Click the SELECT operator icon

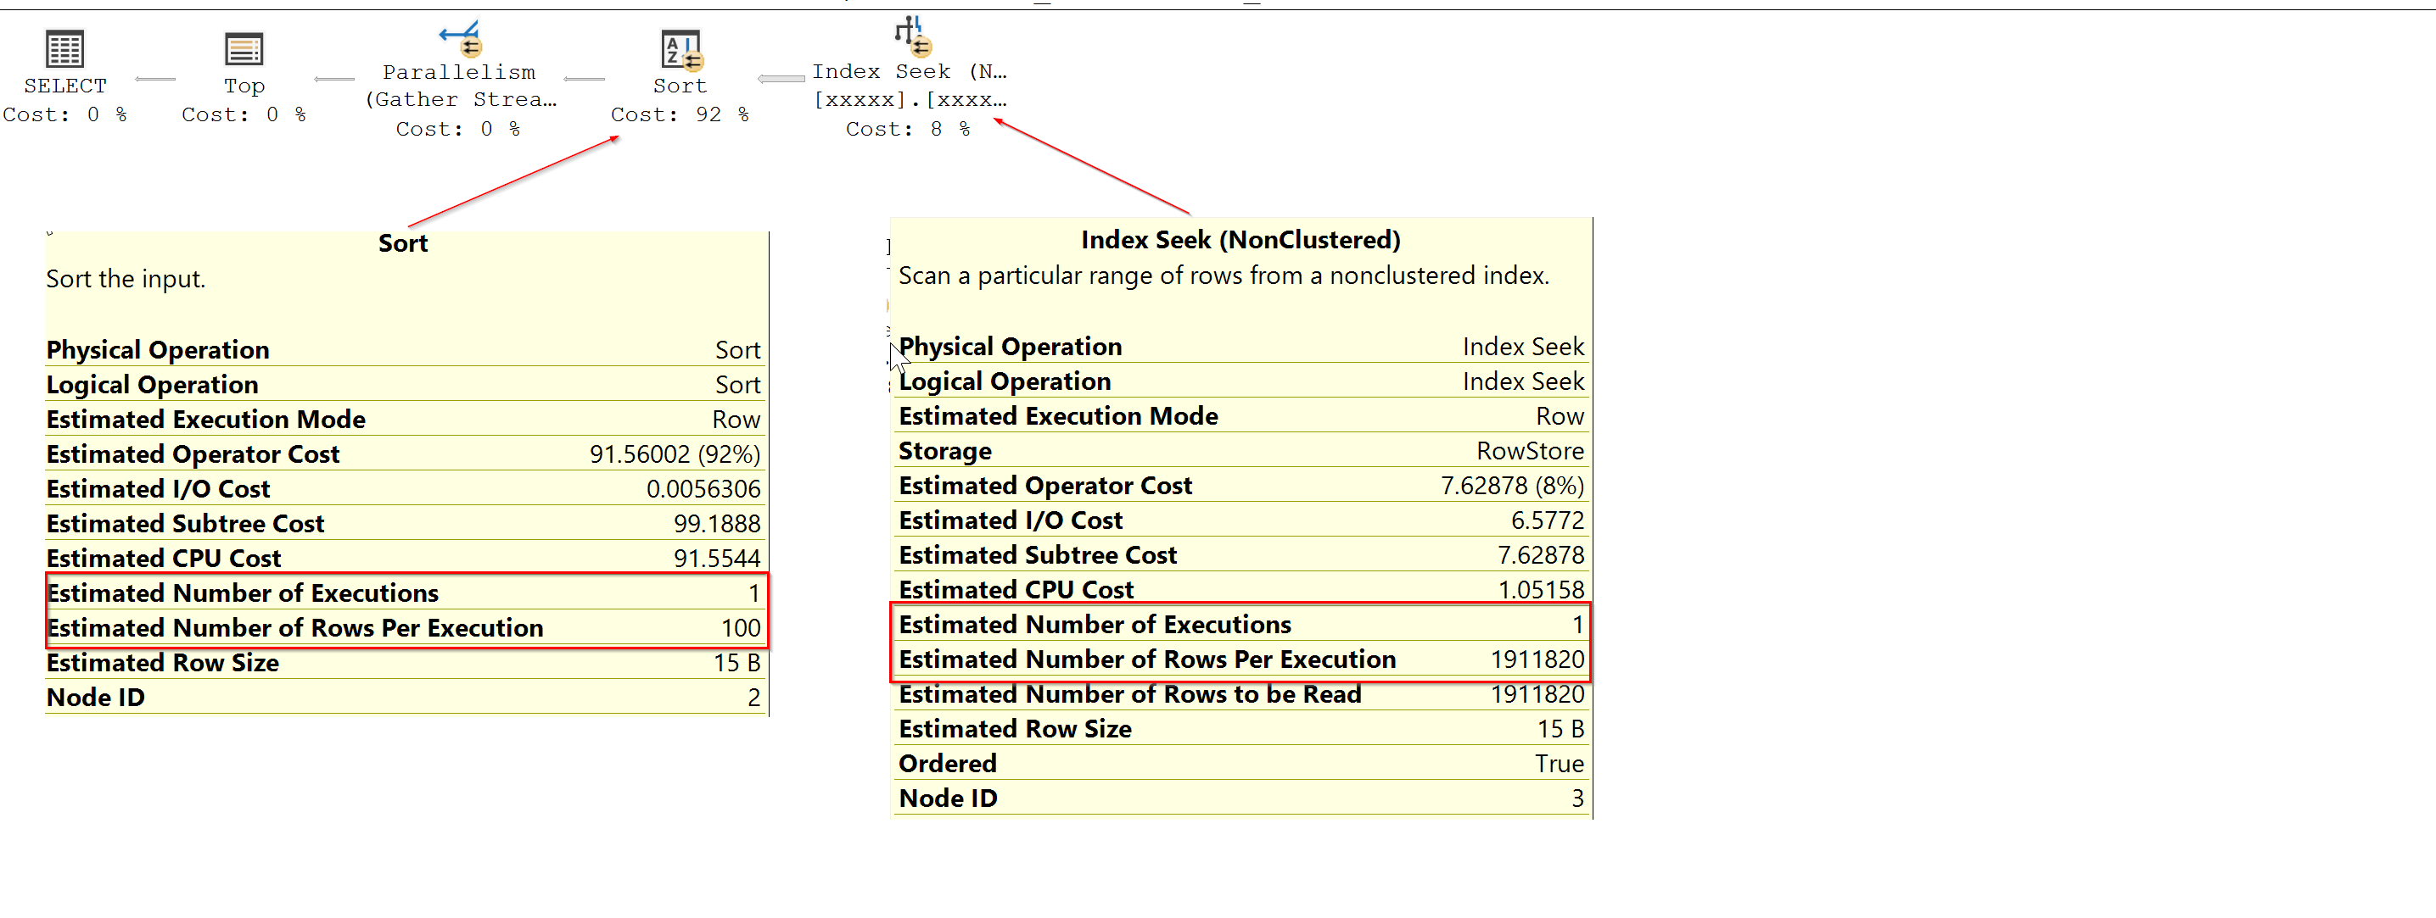tap(64, 49)
